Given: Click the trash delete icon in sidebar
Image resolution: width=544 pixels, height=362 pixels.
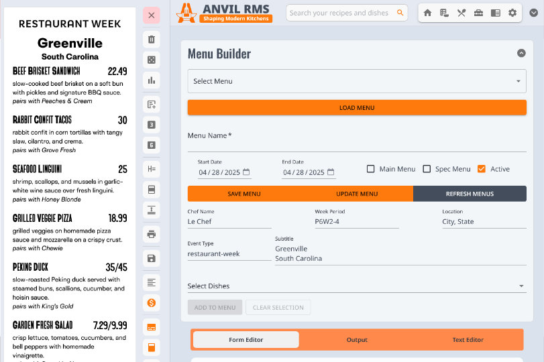Looking at the screenshot, I should 152,40.
